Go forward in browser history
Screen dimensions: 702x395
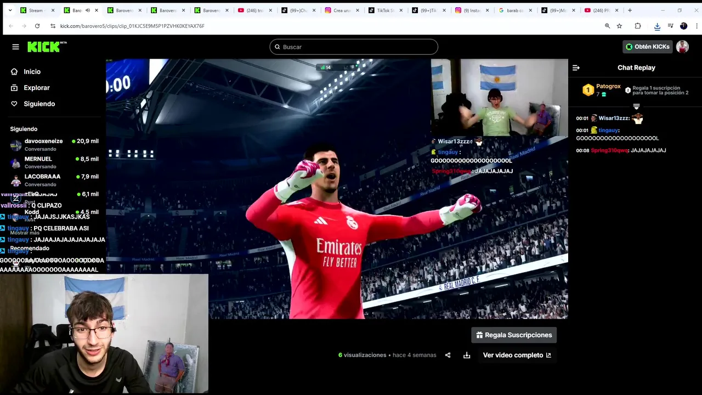point(24,26)
